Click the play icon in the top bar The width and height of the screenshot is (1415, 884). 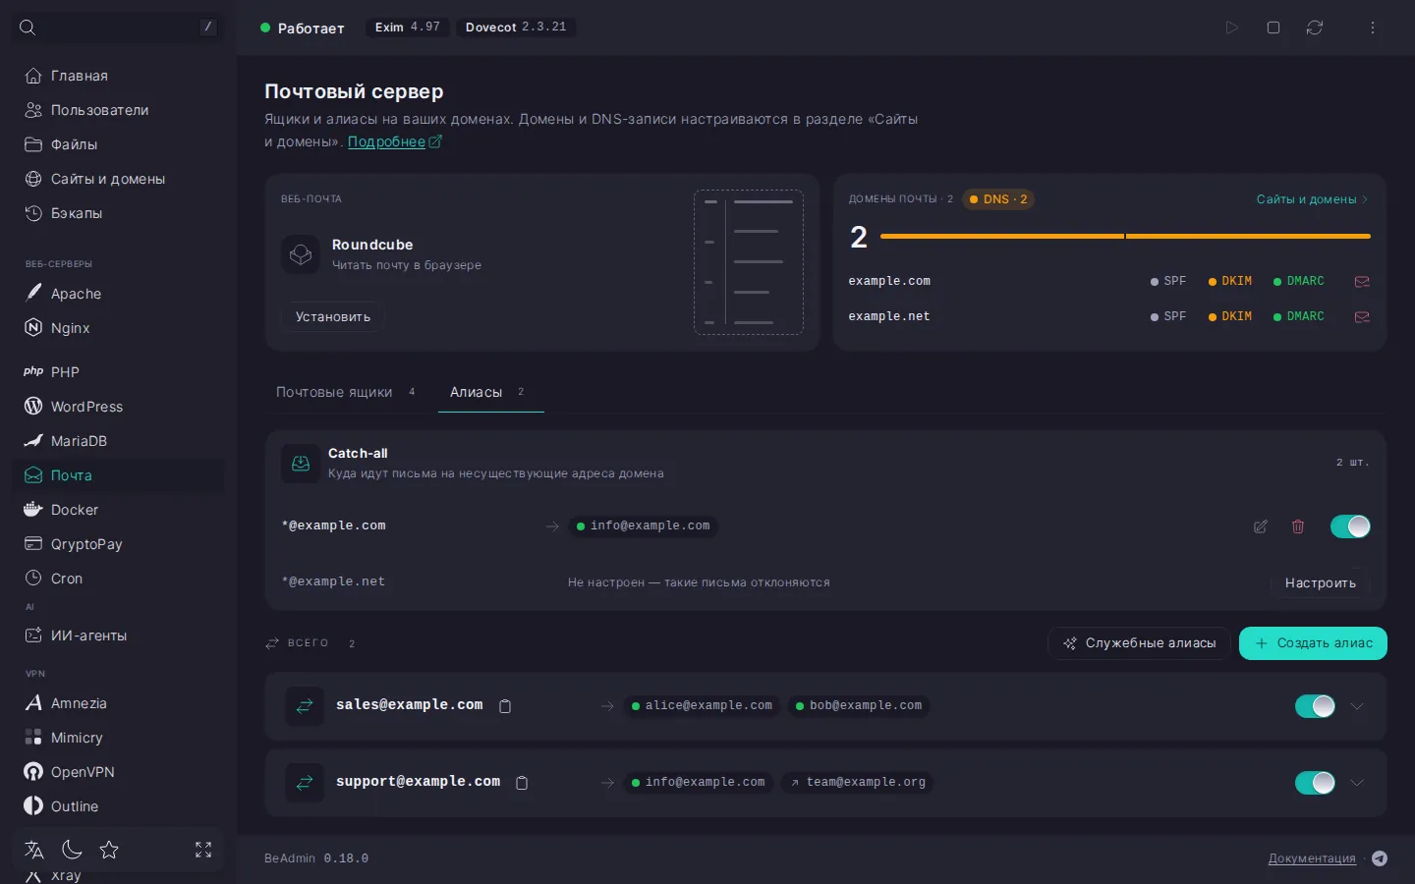[1232, 28]
